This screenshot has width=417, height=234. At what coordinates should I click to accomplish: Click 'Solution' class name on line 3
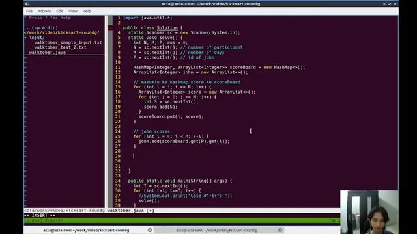[167, 27]
